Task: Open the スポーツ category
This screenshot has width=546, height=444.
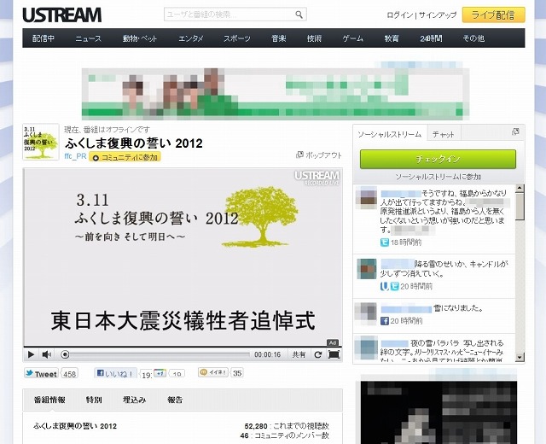Action: point(237,38)
